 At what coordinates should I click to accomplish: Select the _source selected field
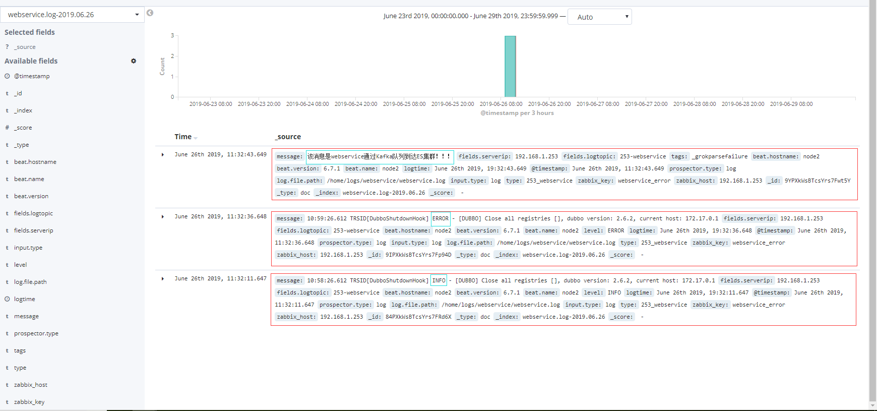pos(25,47)
